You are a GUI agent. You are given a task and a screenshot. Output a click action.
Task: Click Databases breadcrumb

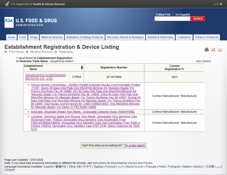click(x=66, y=52)
